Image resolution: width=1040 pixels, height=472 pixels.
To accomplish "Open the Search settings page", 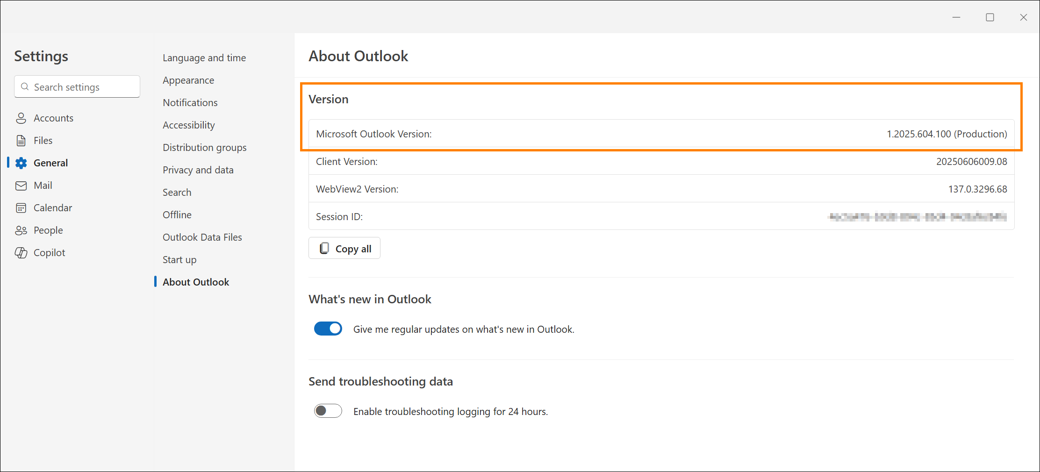I will pyautogui.click(x=177, y=193).
